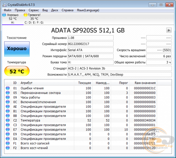The image size is (176, 158).
Task: Close the CrystalDiskInfo window
Action: pyautogui.click(x=169, y=5)
